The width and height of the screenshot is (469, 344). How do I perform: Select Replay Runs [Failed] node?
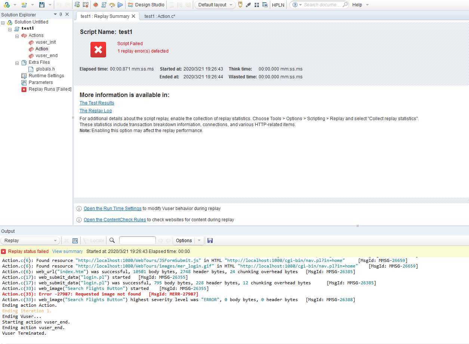(50, 89)
